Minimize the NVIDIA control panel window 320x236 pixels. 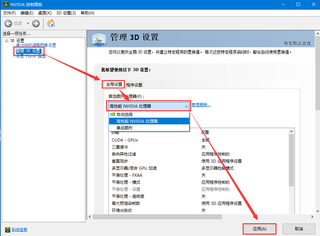click(283, 4)
